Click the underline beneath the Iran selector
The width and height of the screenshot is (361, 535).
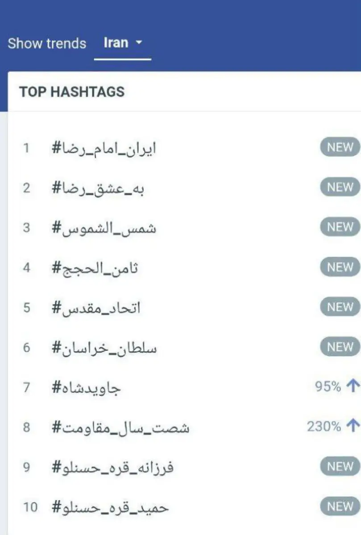pos(122,58)
